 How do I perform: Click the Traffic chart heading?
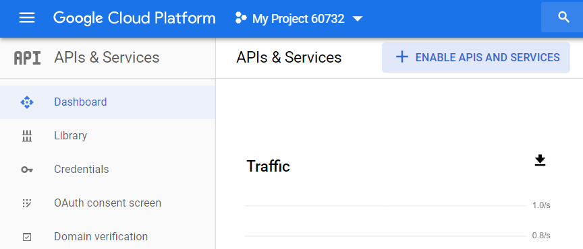pyautogui.click(x=268, y=166)
